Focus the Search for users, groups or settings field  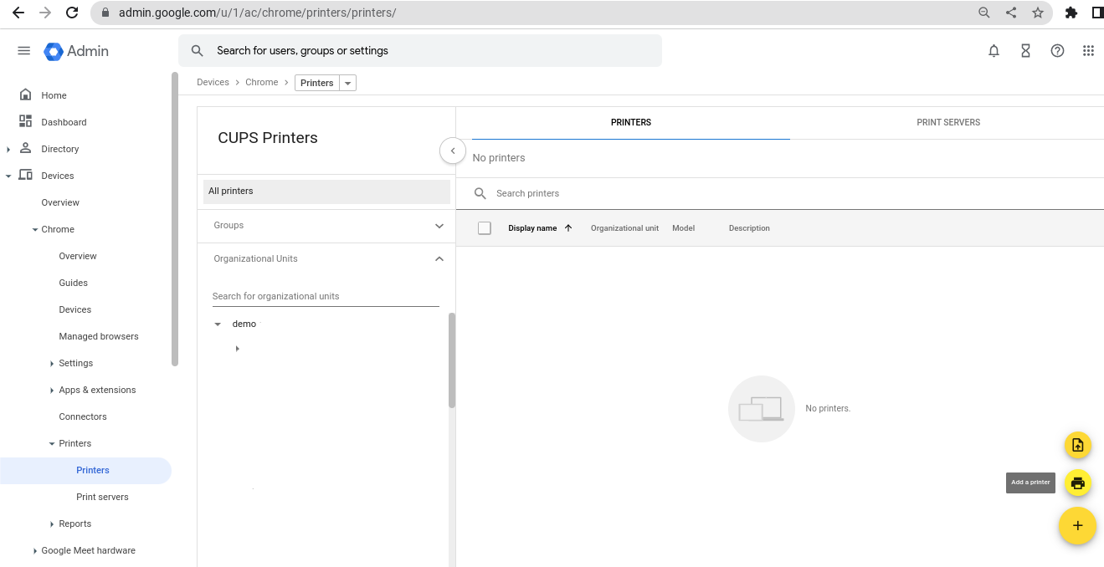(x=420, y=51)
